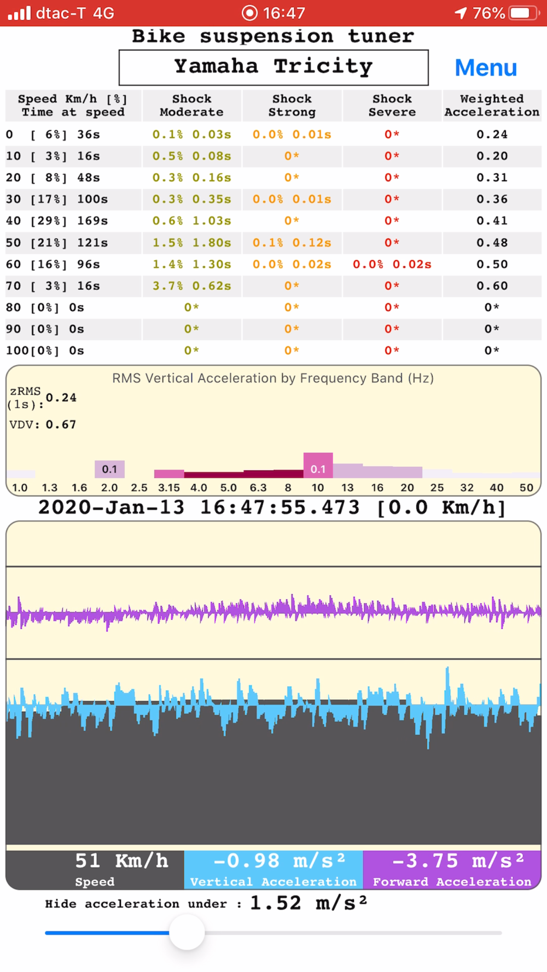This screenshot has height=972, width=547.
Task: Tap the 1.5% 1.80s moderate shock cell
Action: pos(191,243)
